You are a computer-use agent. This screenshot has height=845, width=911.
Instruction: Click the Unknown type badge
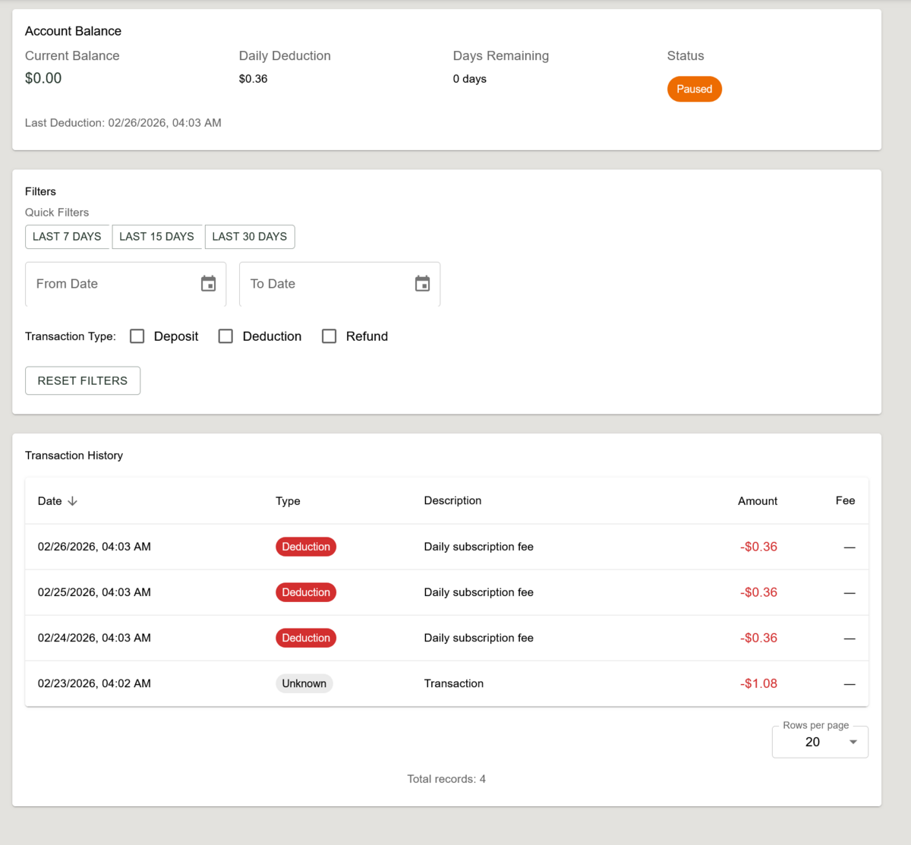[304, 683]
